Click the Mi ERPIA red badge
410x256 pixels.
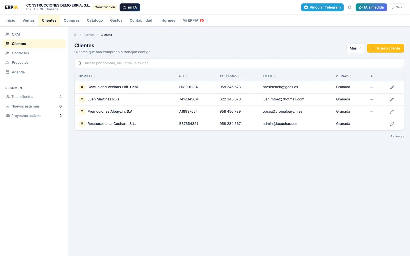point(202,20)
